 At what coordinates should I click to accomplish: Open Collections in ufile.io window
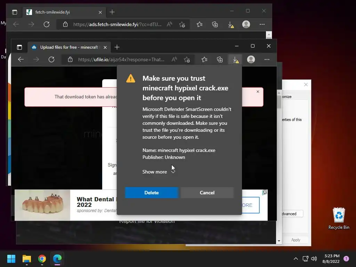click(220, 59)
